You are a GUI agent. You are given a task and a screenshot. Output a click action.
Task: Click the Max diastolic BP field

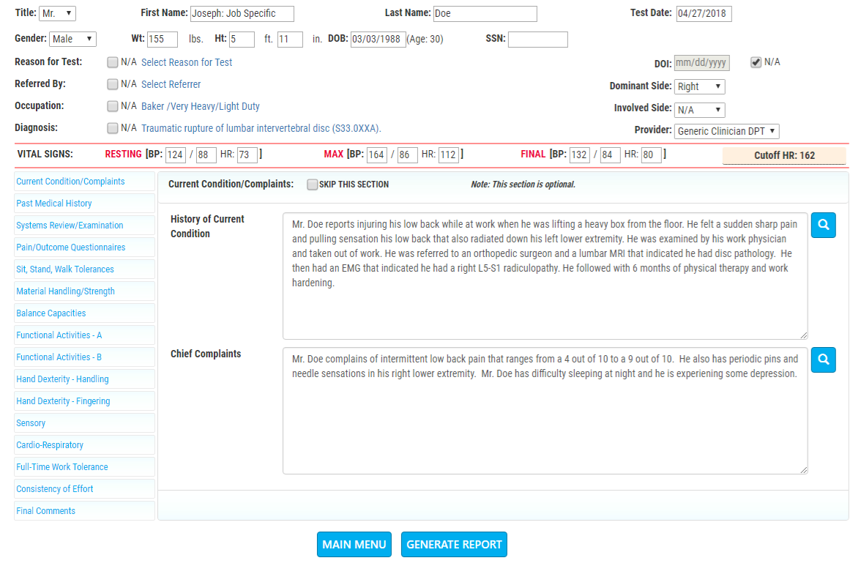[407, 154]
